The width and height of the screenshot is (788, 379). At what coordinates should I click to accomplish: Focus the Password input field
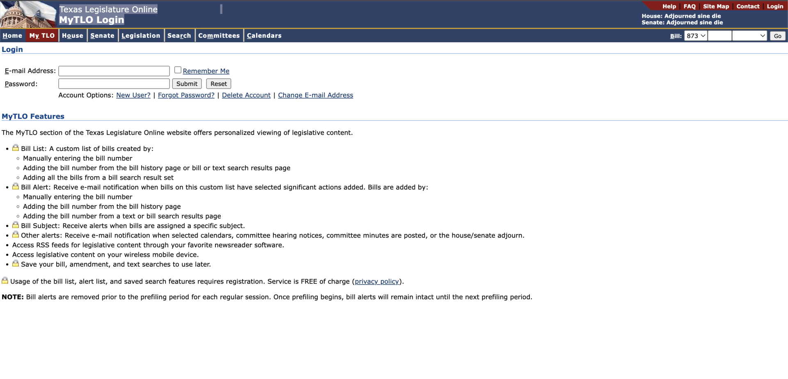click(114, 84)
